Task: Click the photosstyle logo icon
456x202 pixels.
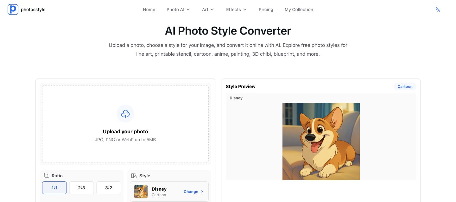Action: pyautogui.click(x=13, y=9)
